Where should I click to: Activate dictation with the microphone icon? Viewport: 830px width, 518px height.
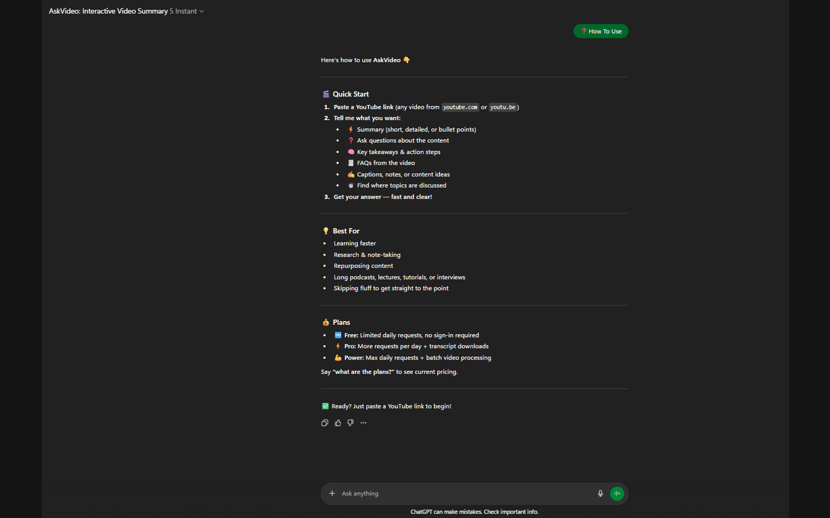600,493
